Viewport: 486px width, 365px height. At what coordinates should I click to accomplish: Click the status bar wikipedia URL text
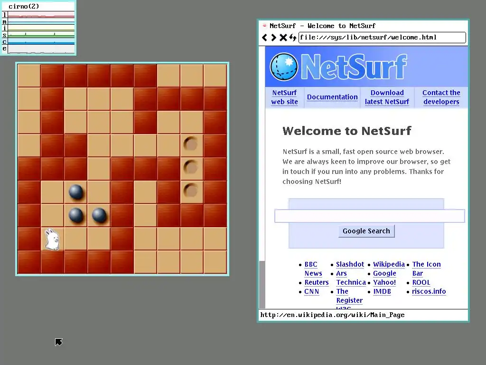point(332,315)
